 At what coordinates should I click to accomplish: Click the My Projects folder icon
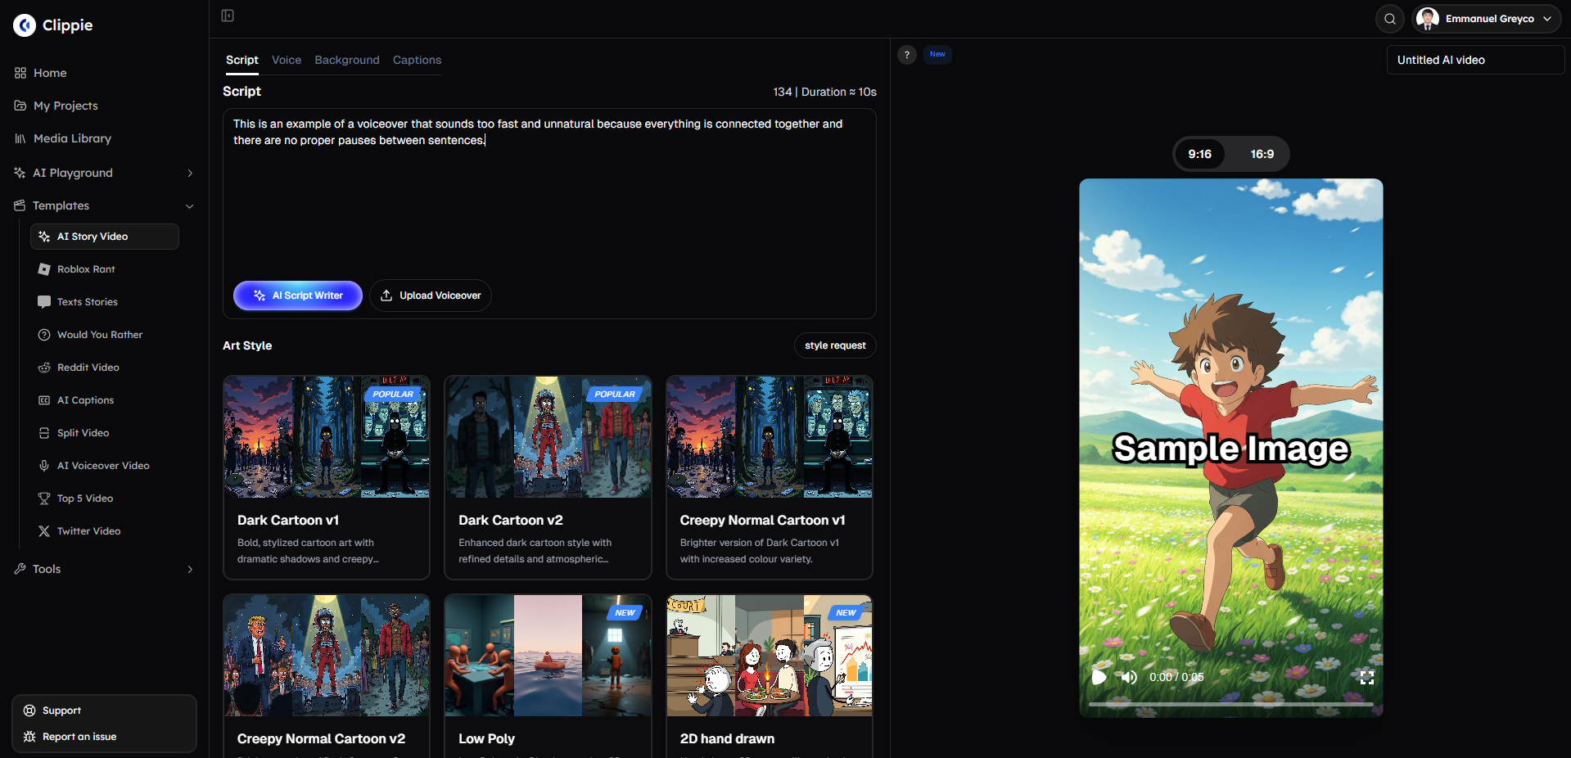[20, 106]
